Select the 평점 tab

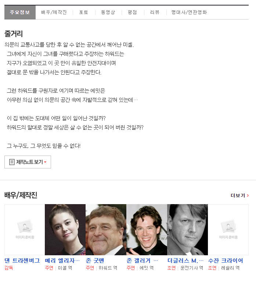pos(132,13)
